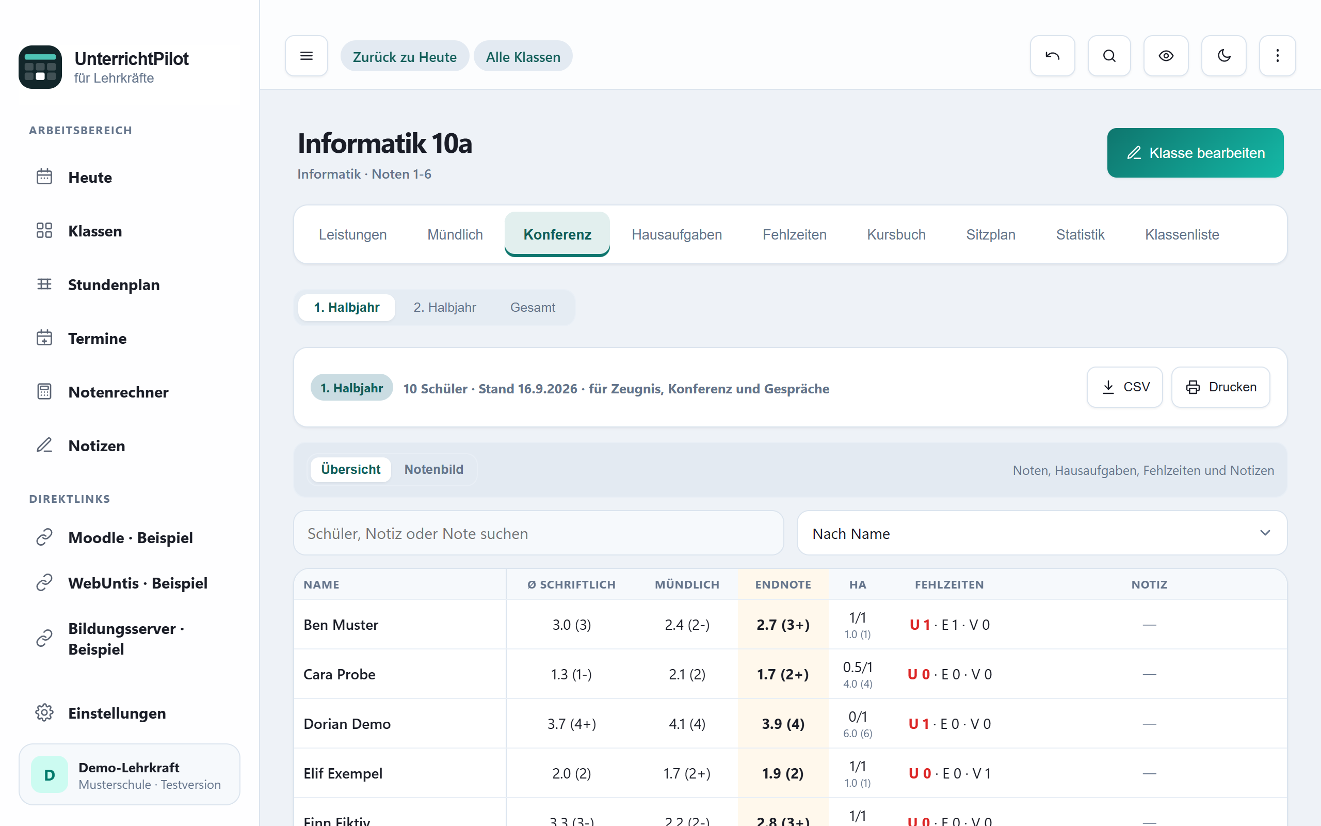Open Stundenplan in the sidebar

pyautogui.click(x=130, y=284)
